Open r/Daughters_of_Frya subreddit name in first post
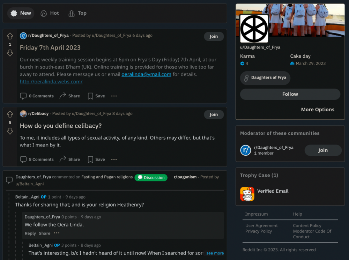349x260 pixels. tap(48, 35)
